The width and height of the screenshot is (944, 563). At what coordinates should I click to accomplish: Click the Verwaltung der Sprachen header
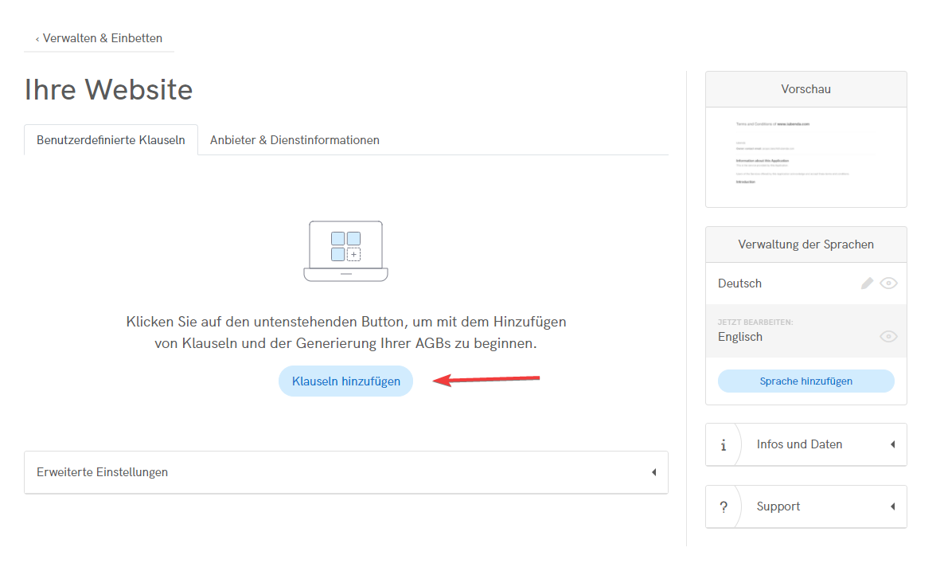coord(806,244)
